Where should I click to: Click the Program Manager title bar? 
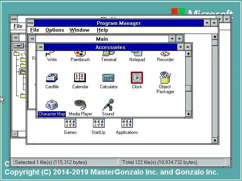point(119,23)
